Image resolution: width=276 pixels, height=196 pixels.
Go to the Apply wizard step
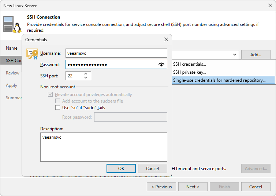12,85
